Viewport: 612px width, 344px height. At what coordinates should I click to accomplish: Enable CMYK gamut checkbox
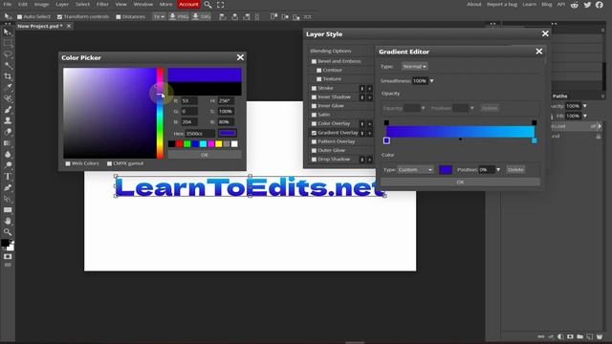pyautogui.click(x=109, y=163)
